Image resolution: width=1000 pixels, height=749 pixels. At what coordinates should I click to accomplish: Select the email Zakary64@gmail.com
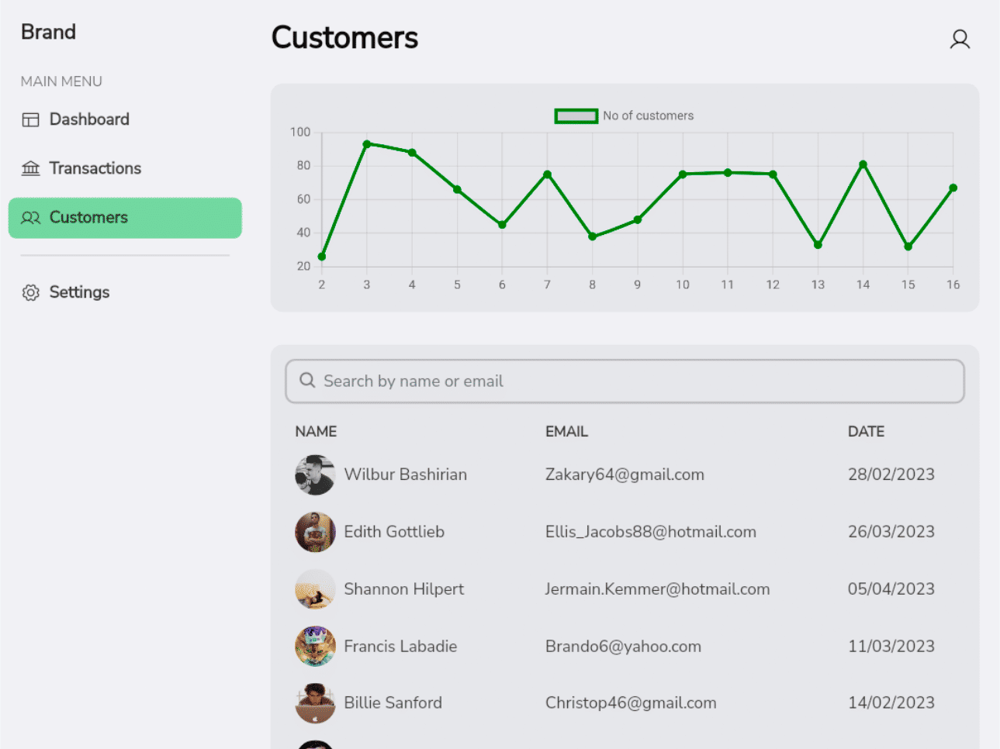coord(625,475)
